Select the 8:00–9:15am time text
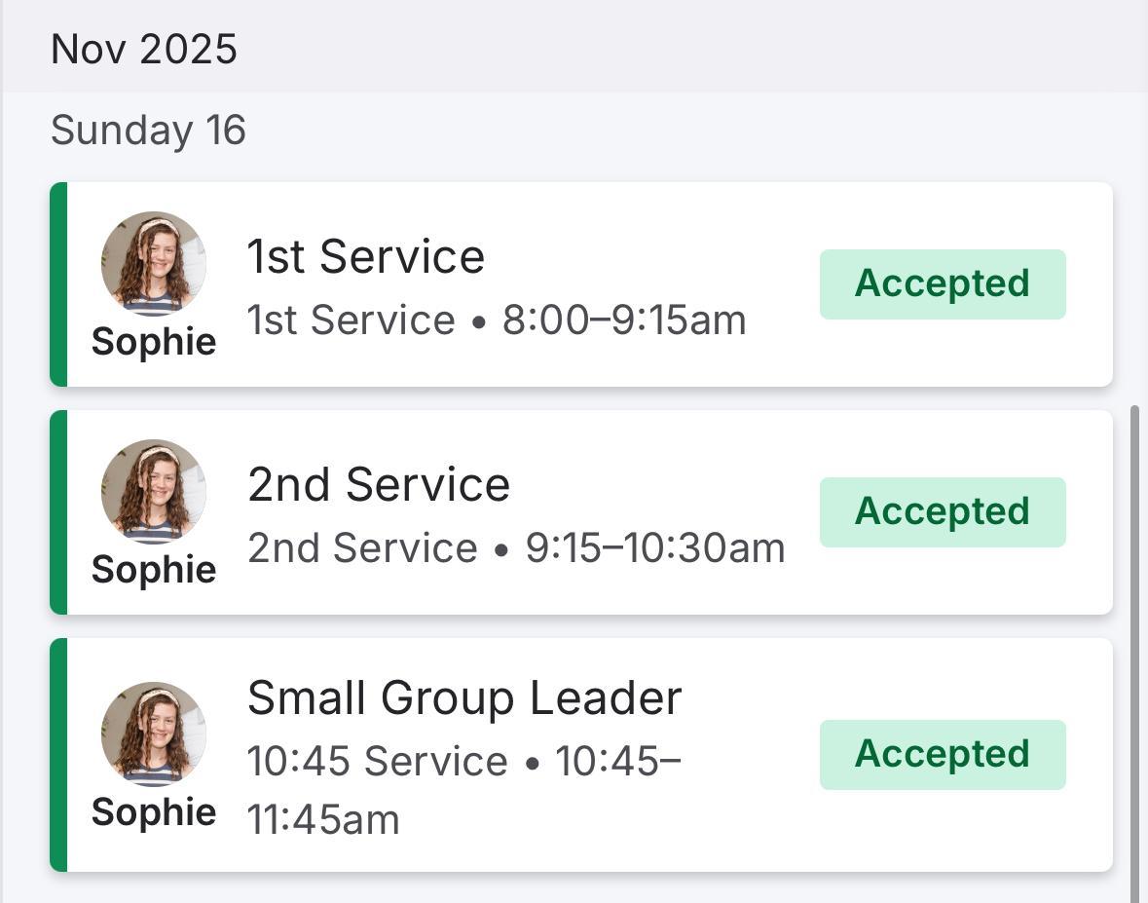The width and height of the screenshot is (1148, 903). coord(624,320)
